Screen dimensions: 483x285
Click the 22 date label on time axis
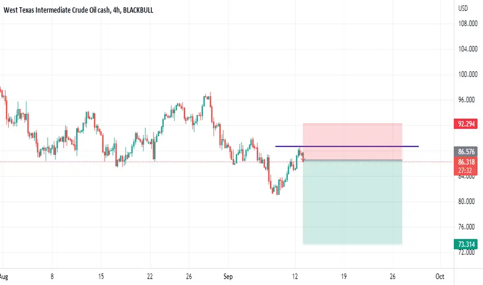click(150, 276)
